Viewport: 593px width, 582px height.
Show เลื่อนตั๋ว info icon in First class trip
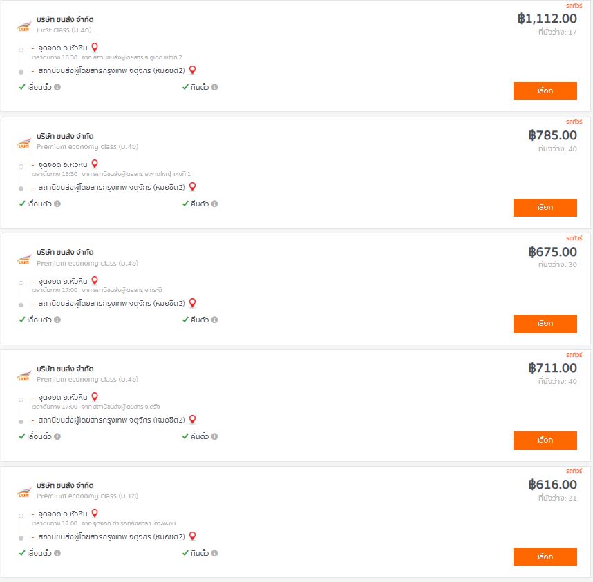(57, 87)
